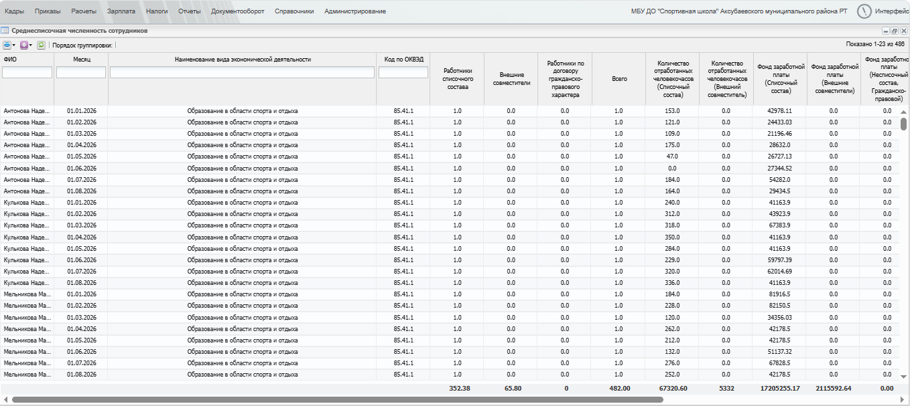
Task: Close the Среднесписочная численность сотрудников window
Action: coord(903,31)
